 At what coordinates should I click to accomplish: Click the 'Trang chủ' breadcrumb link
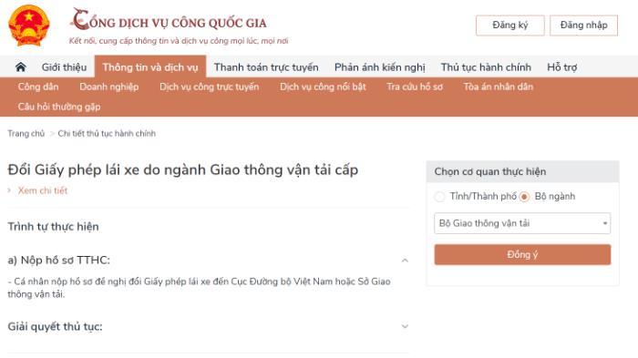[26, 133]
